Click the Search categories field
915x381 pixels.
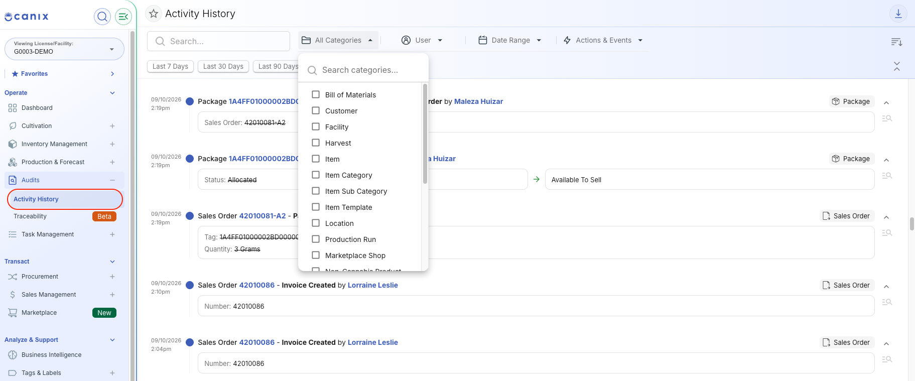click(363, 70)
